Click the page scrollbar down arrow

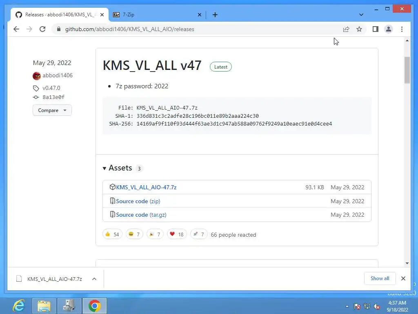(x=407, y=263)
